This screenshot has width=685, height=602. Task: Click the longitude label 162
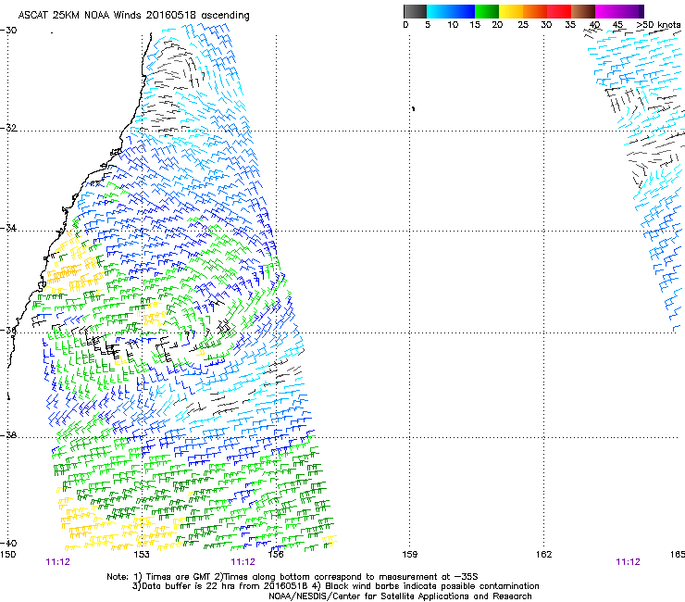pos(544,555)
